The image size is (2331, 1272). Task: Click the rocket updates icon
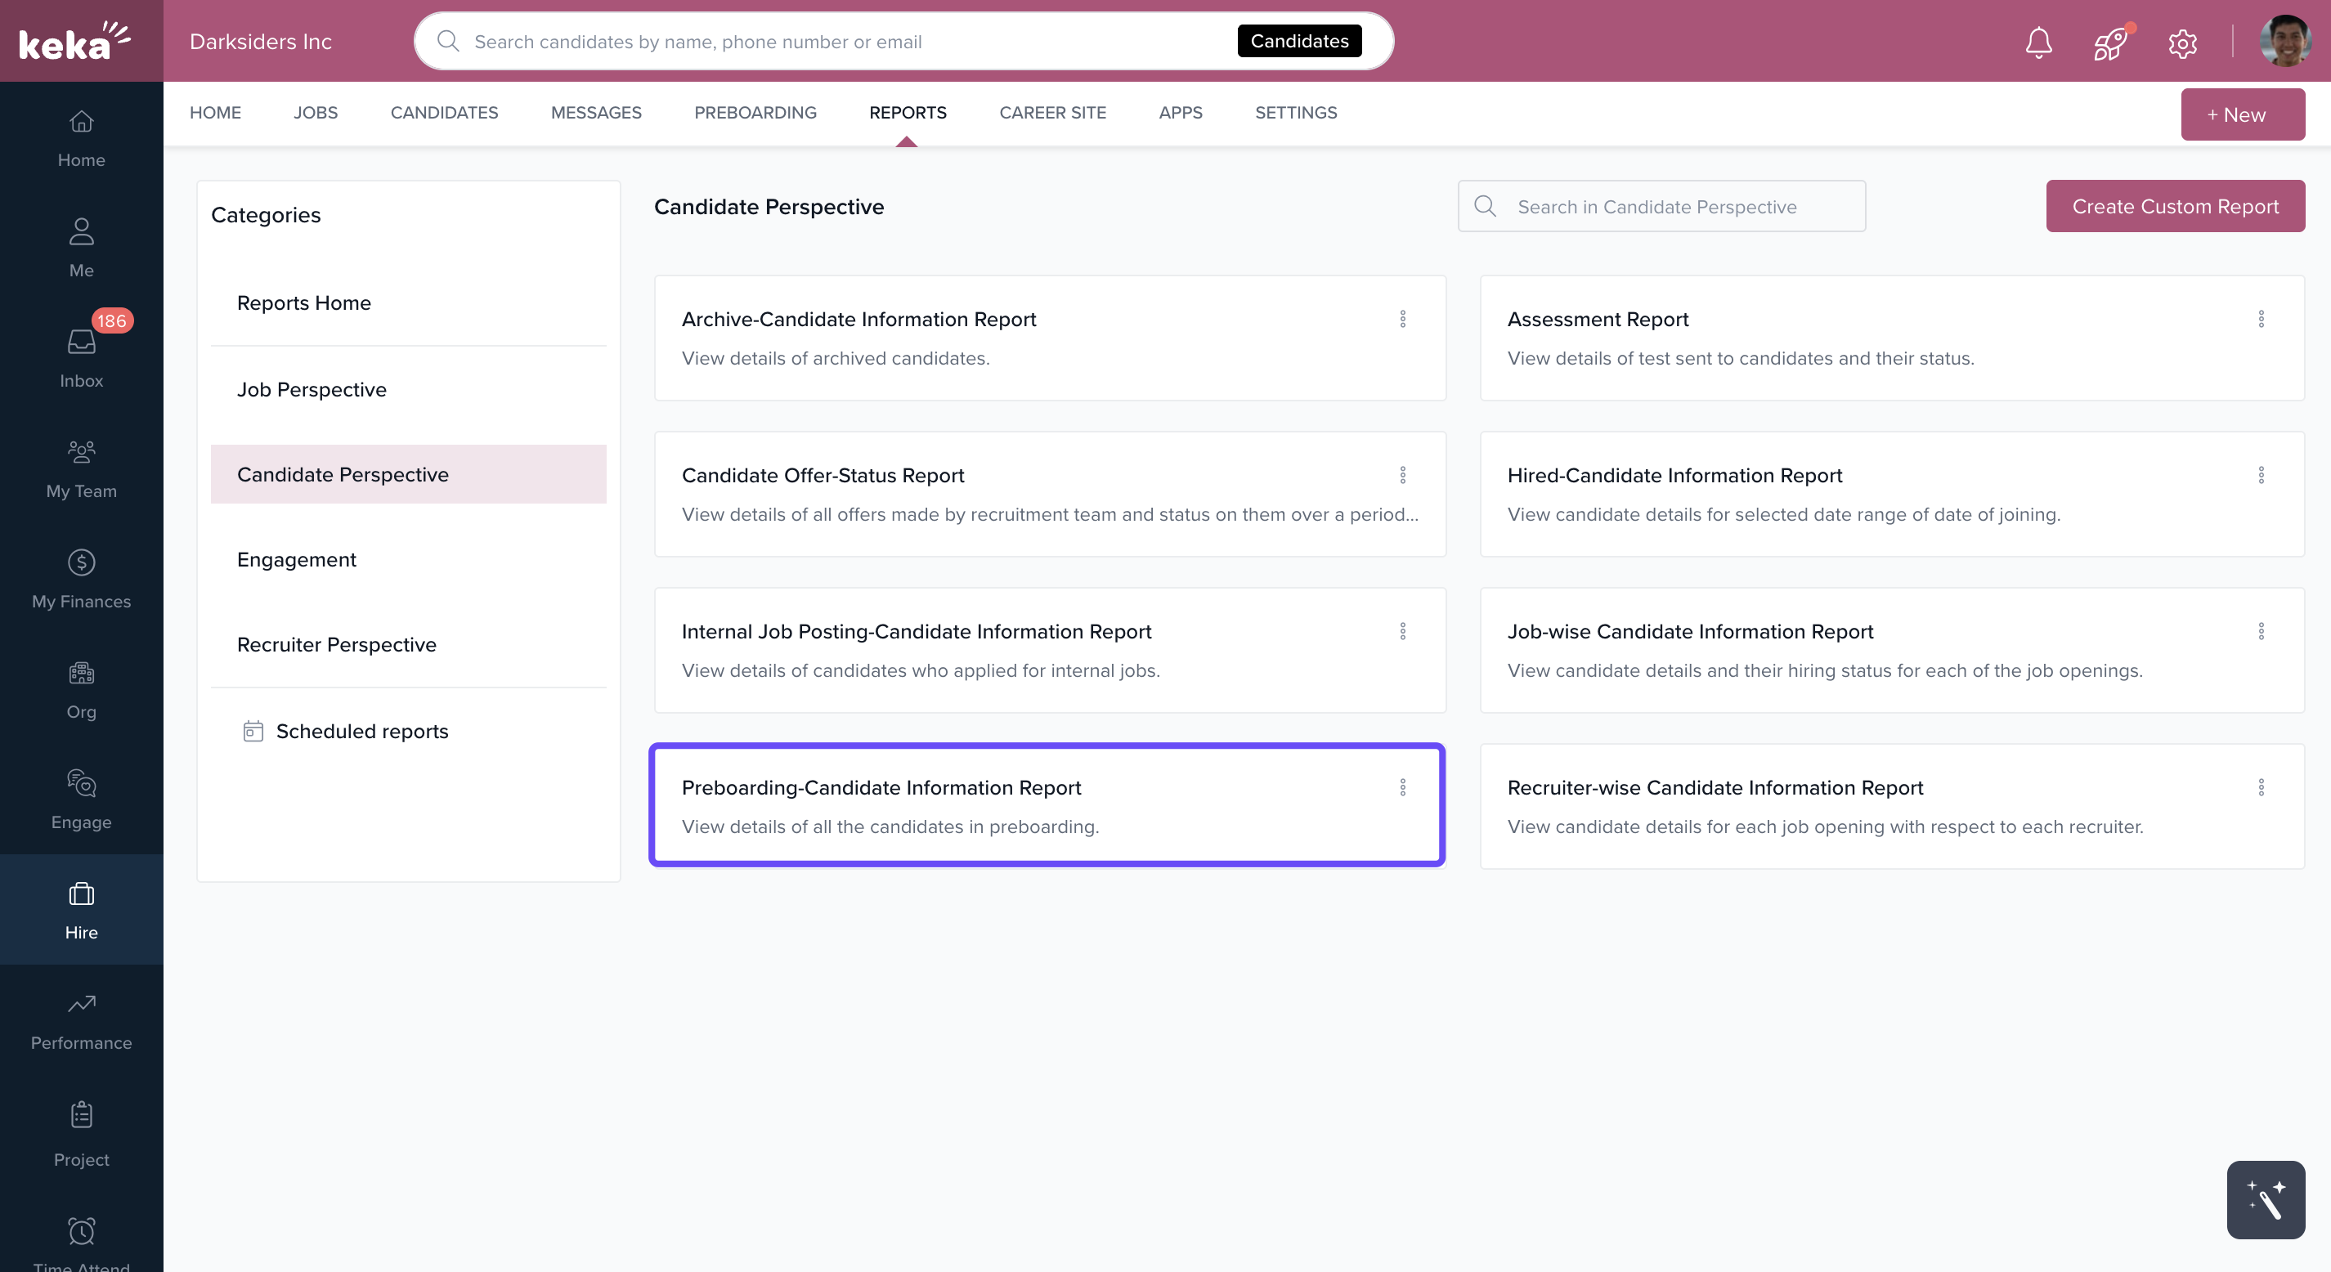[x=2109, y=43]
